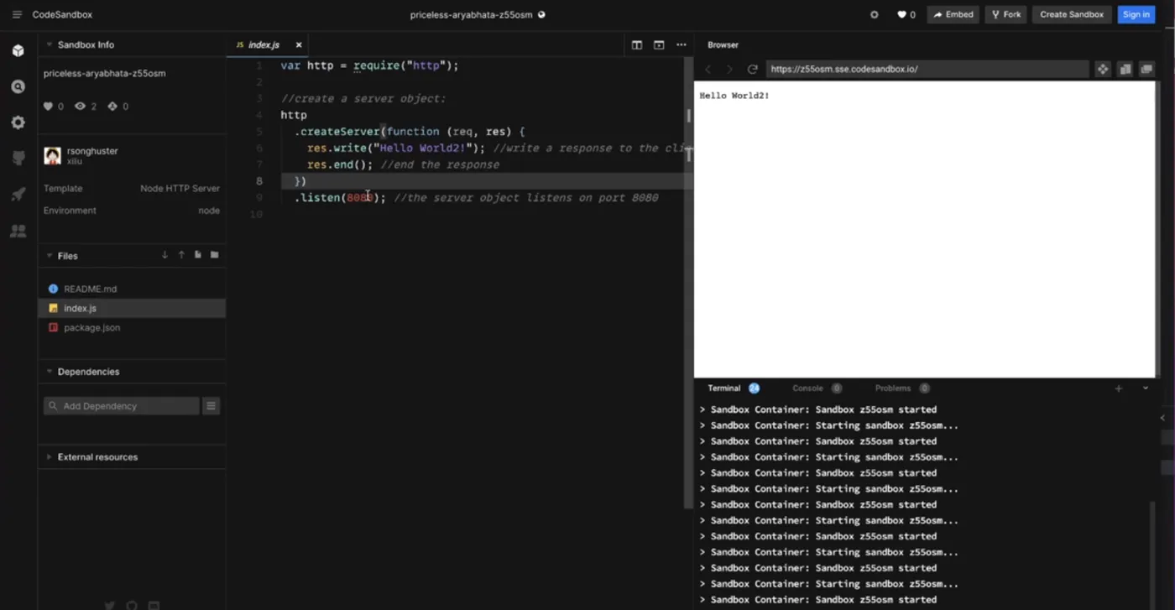The height and width of the screenshot is (610, 1175).
Task: Refresh the preview browser
Action: pyautogui.click(x=752, y=69)
